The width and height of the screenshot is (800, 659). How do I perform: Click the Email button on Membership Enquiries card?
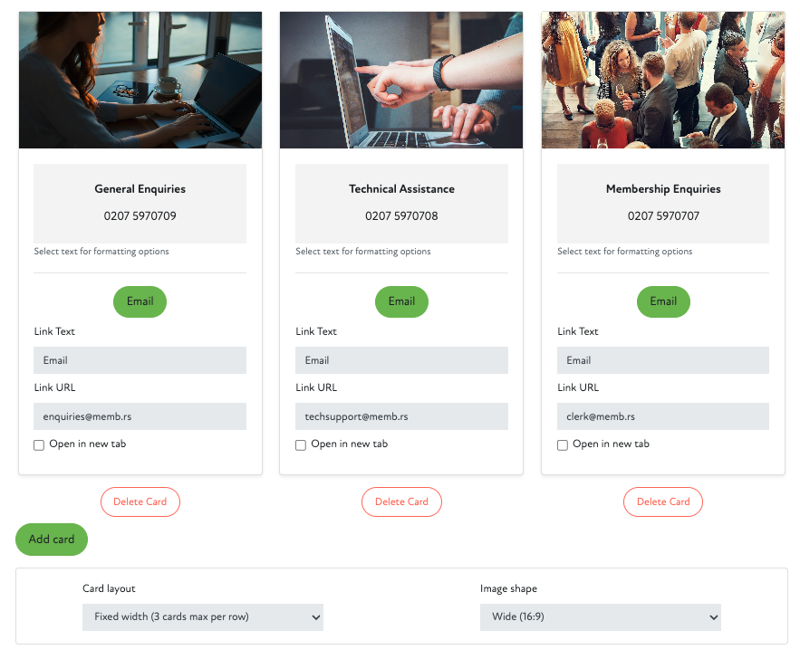click(x=663, y=301)
